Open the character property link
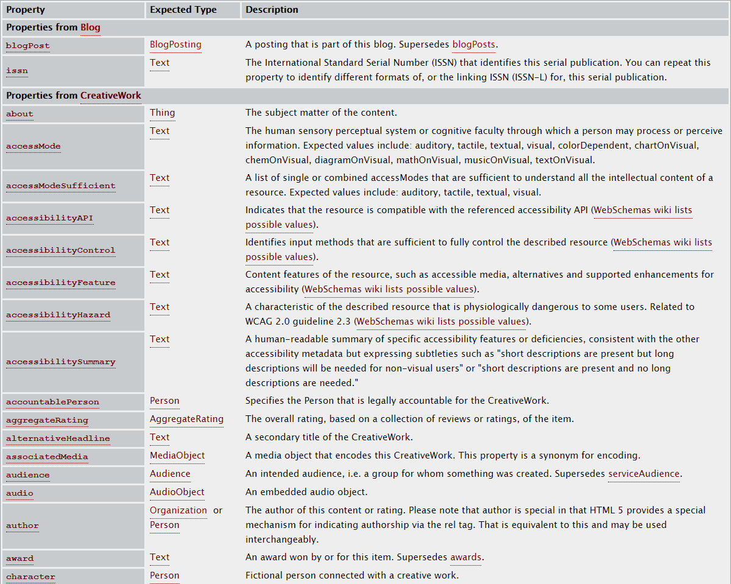 tap(30, 577)
